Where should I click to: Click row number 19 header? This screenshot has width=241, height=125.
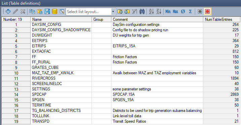[16, 122]
